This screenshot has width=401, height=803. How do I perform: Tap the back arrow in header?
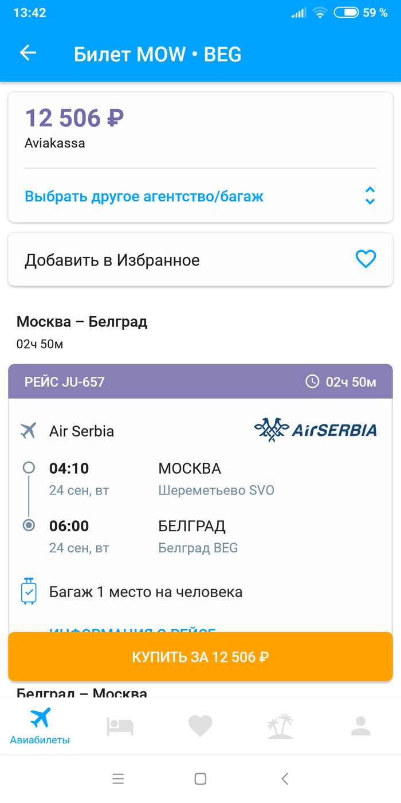pos(28,53)
